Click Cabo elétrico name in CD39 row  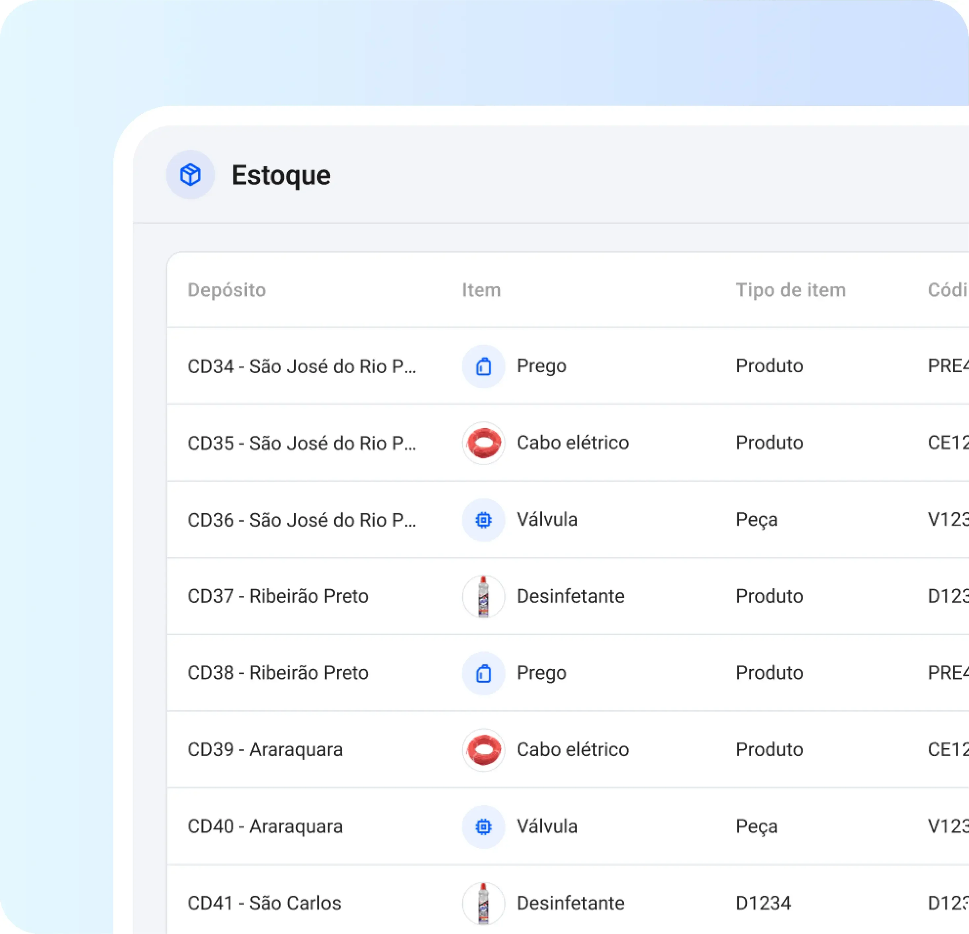tap(573, 750)
